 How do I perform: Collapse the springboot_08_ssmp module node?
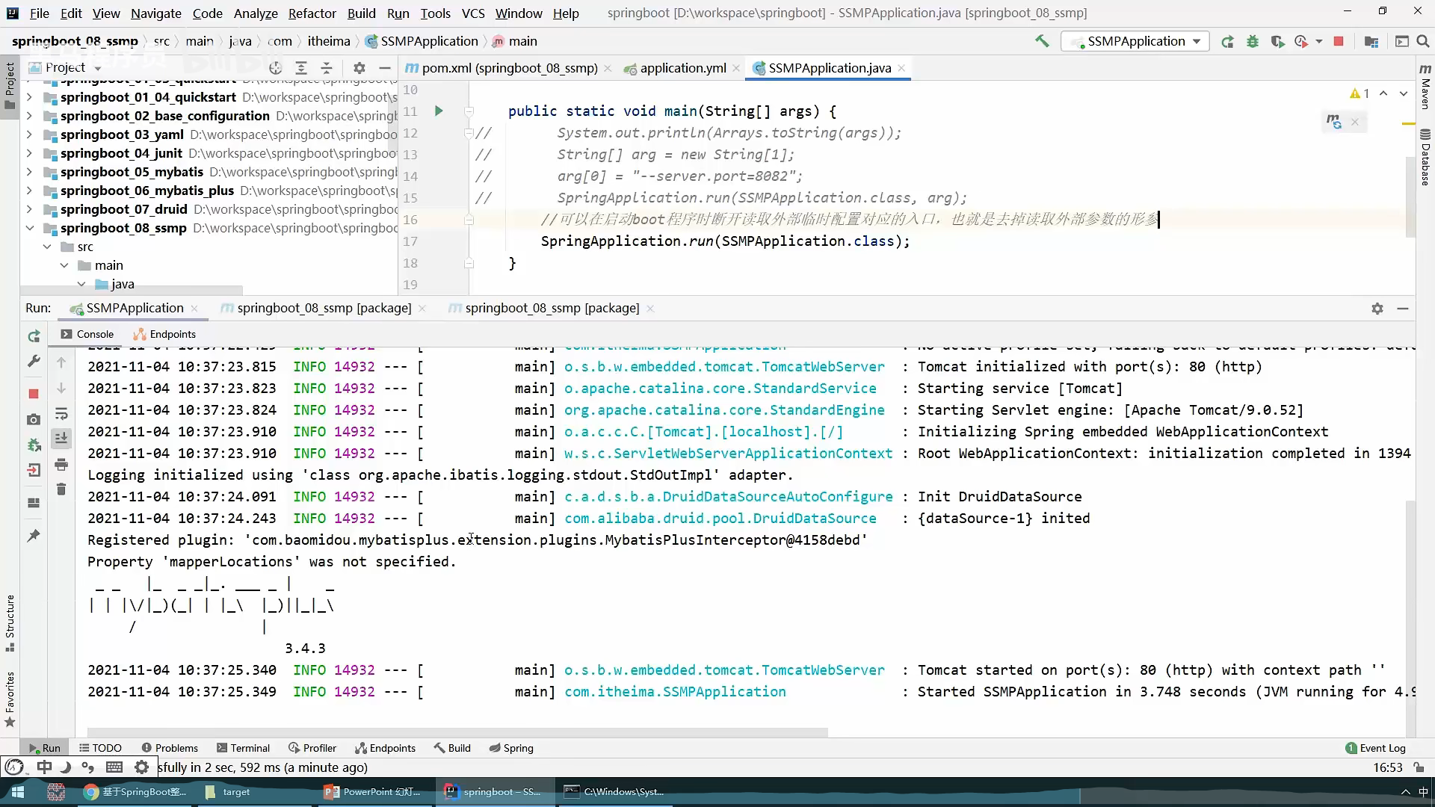[29, 228]
